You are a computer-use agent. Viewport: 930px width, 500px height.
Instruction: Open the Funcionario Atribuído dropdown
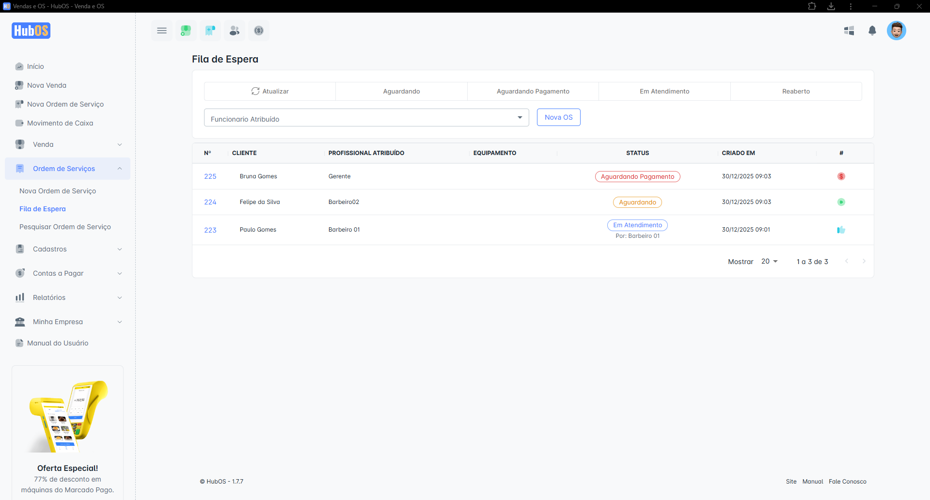tap(366, 118)
